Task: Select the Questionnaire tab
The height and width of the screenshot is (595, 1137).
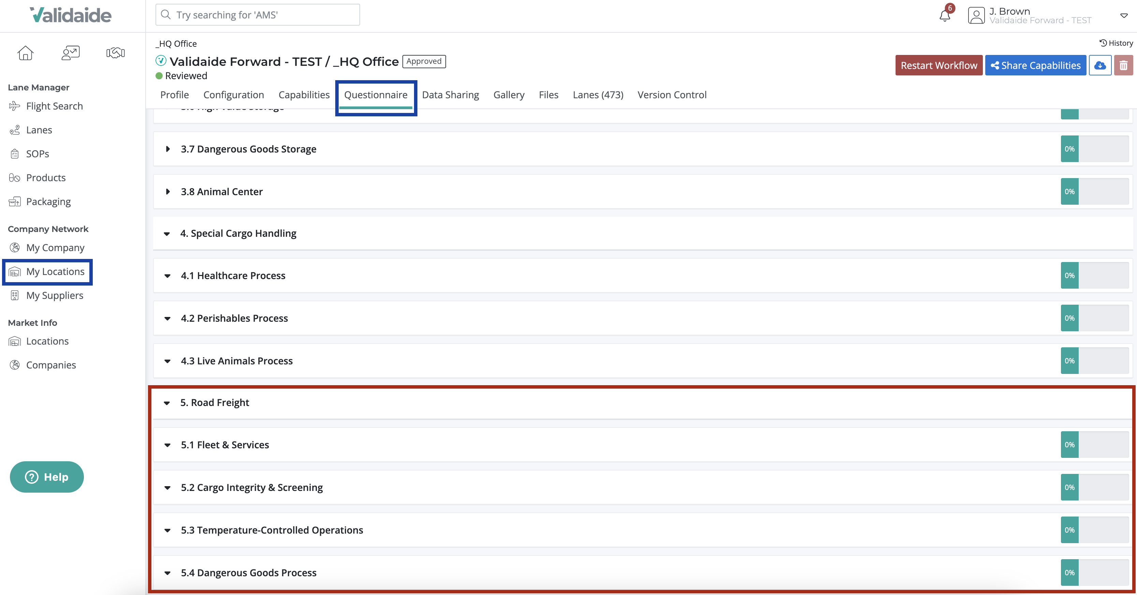Action: [x=375, y=95]
